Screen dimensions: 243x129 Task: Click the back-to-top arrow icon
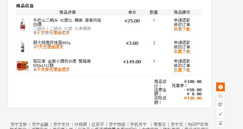point(220,123)
